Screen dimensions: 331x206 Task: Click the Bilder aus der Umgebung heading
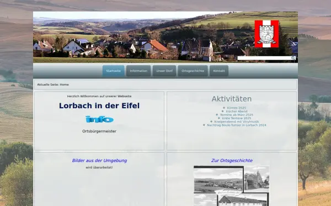(99, 160)
